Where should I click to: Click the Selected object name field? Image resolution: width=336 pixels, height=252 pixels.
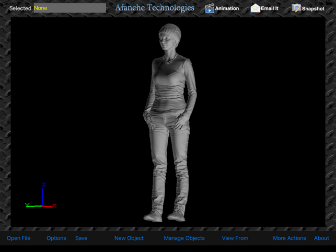[70, 8]
